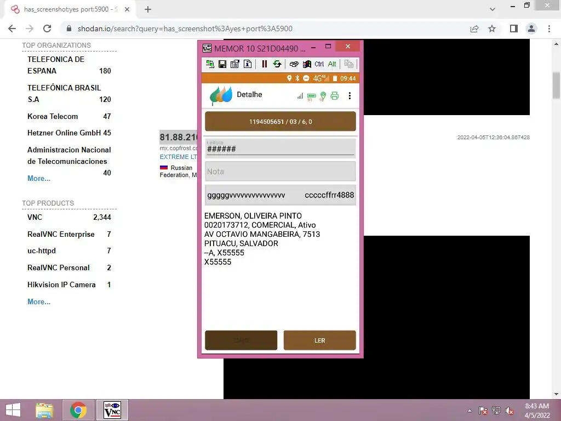Go back in Chrome
The height and width of the screenshot is (421, 561).
[x=12, y=29]
